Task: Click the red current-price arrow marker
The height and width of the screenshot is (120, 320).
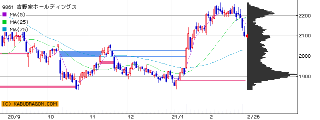Action: (247, 36)
